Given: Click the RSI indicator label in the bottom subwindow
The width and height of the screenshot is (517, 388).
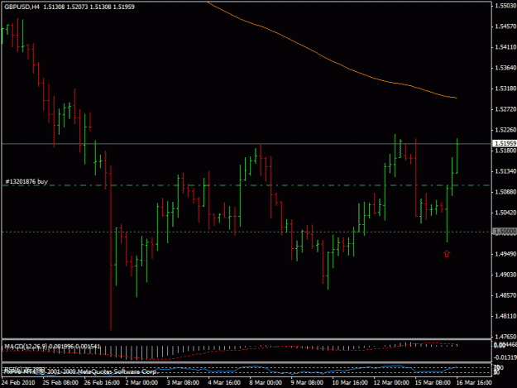Looking at the screenshot, I should [25, 368].
